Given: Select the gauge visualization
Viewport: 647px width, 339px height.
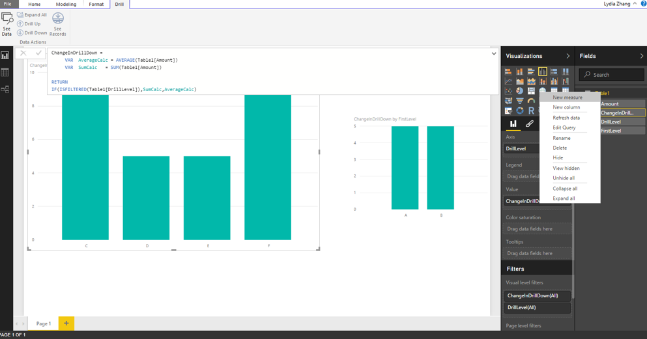Looking at the screenshot, I should pyautogui.click(x=532, y=101).
